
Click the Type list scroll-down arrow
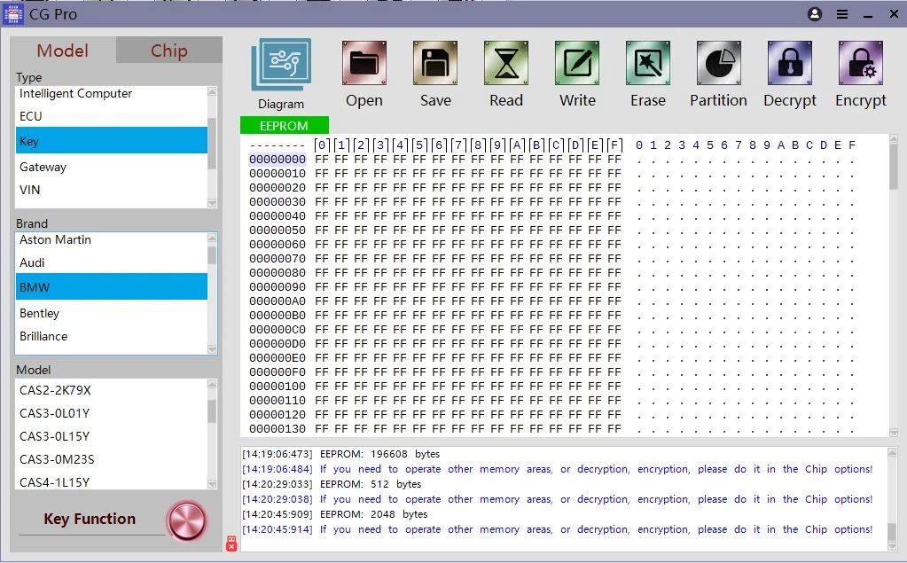pyautogui.click(x=212, y=202)
